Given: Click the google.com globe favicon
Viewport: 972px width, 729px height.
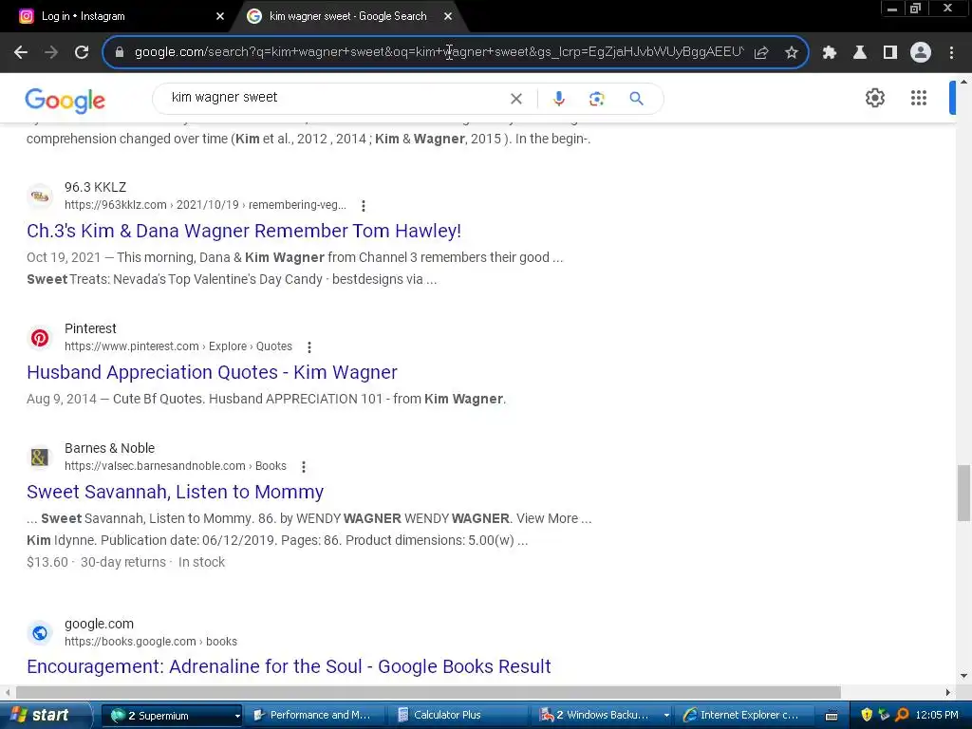Looking at the screenshot, I should 40,633.
